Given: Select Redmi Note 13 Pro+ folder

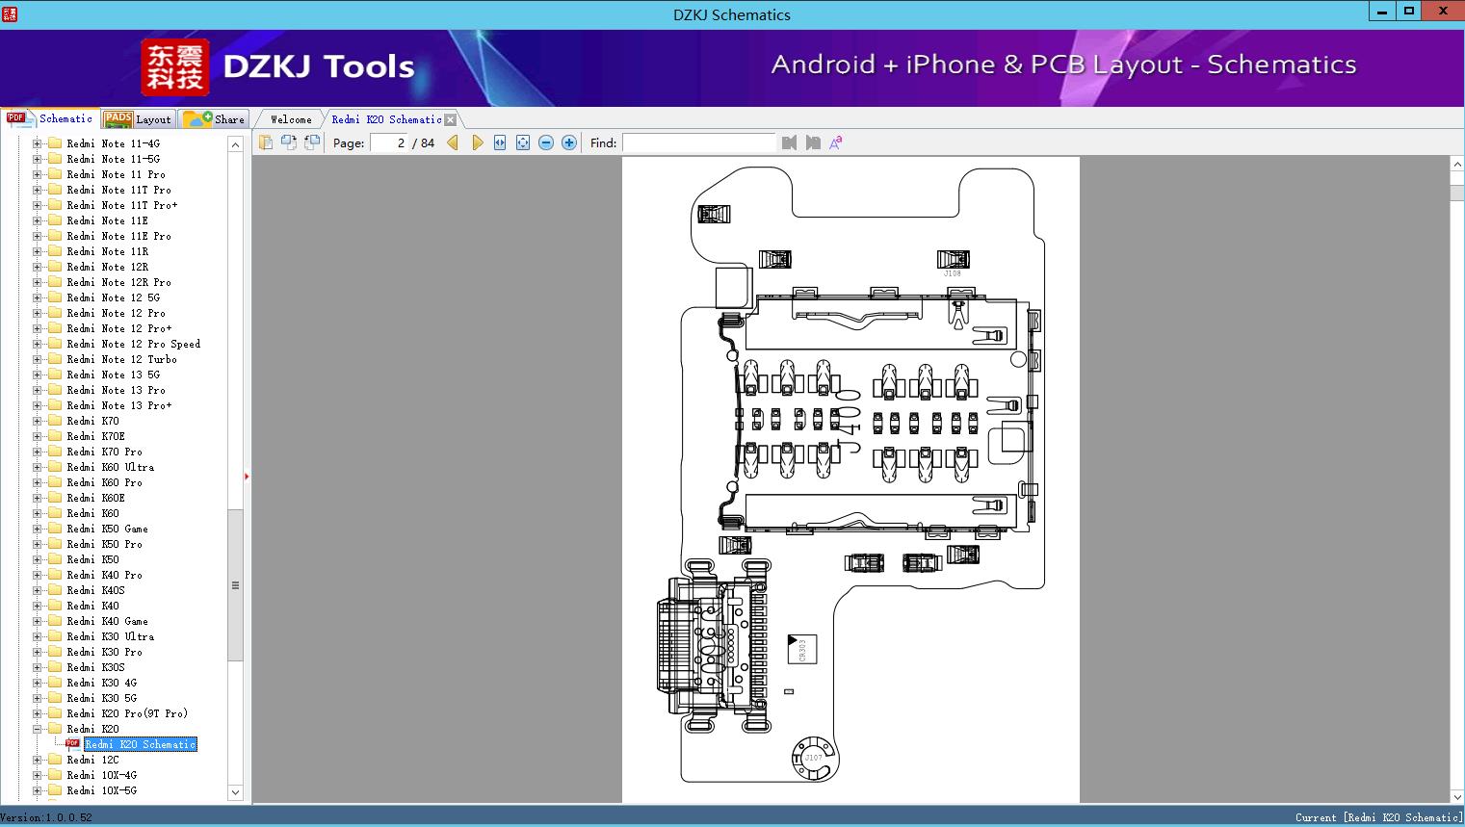Looking at the screenshot, I should pos(119,405).
